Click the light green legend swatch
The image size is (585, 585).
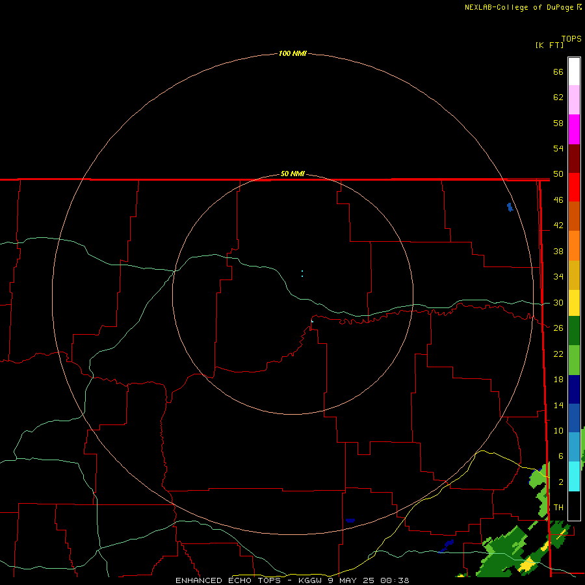click(x=574, y=360)
